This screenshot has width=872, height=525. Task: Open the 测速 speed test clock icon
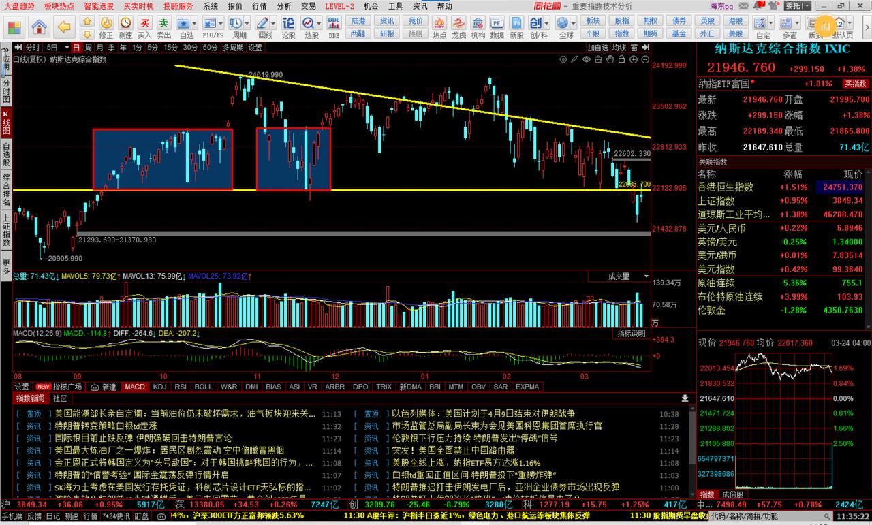(x=125, y=27)
